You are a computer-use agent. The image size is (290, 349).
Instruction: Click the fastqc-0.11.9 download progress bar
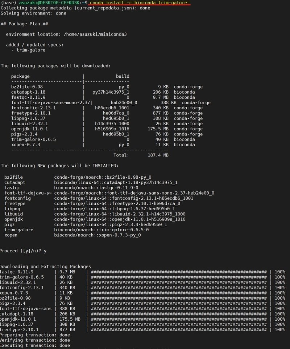coord(180,272)
